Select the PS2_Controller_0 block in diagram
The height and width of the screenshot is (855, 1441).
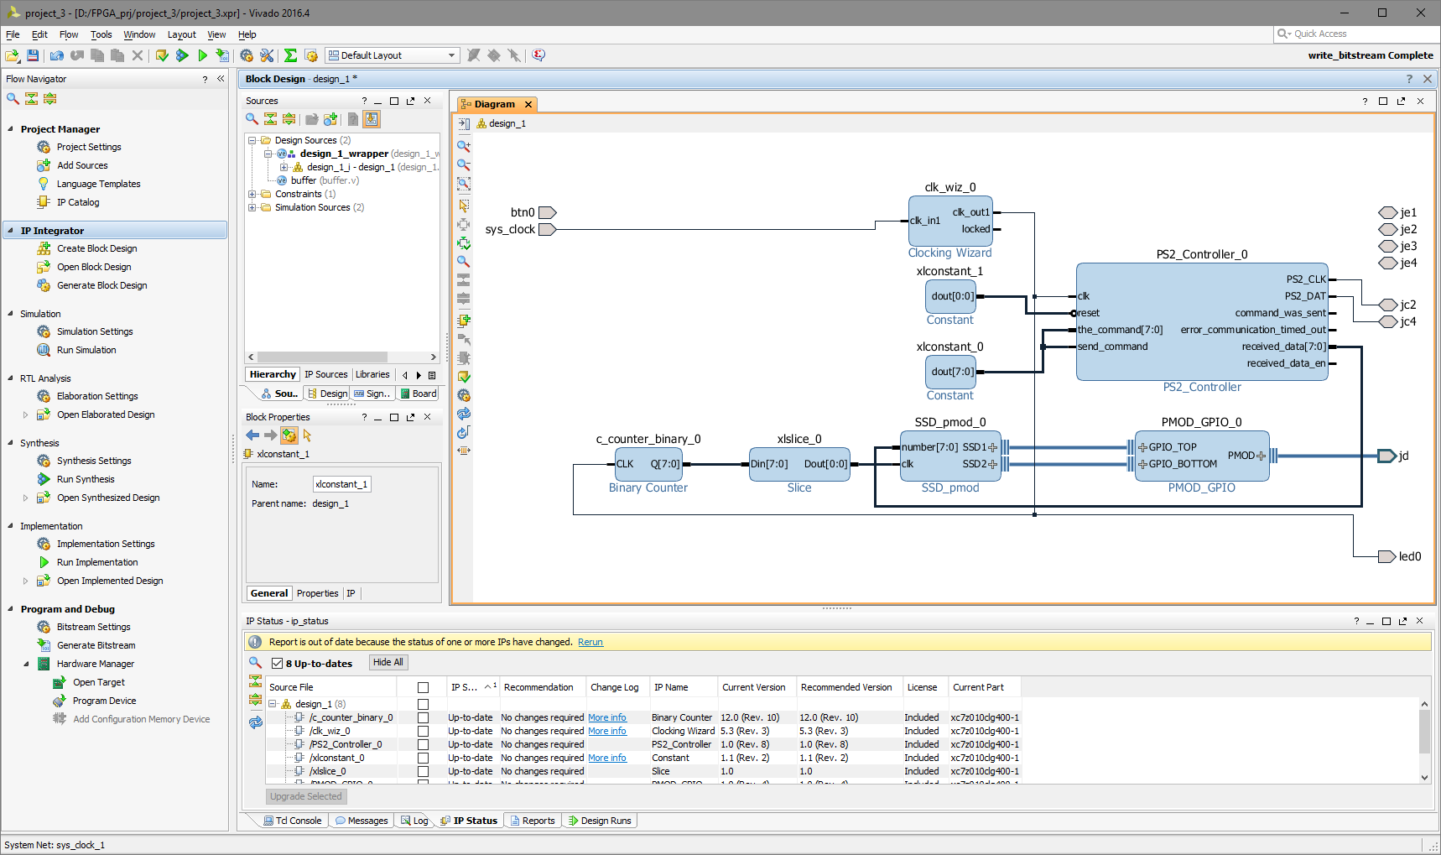1201,321
